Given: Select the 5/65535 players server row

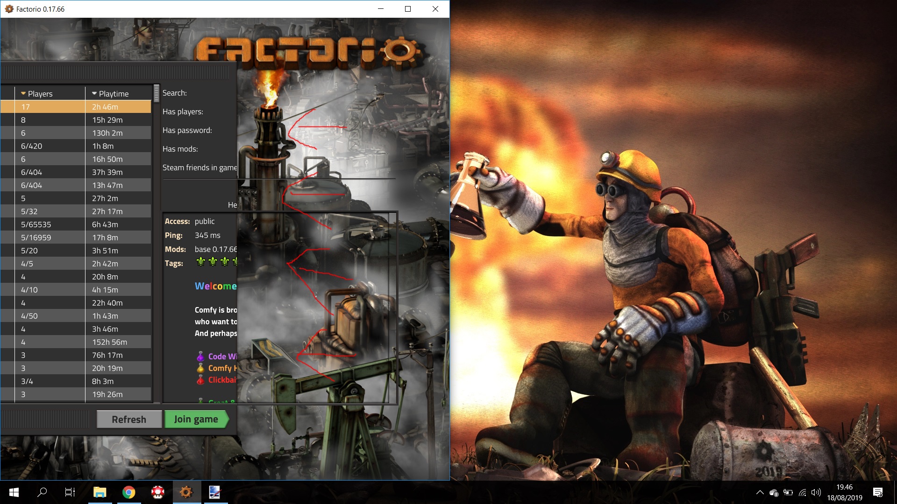Looking at the screenshot, I should 76,224.
